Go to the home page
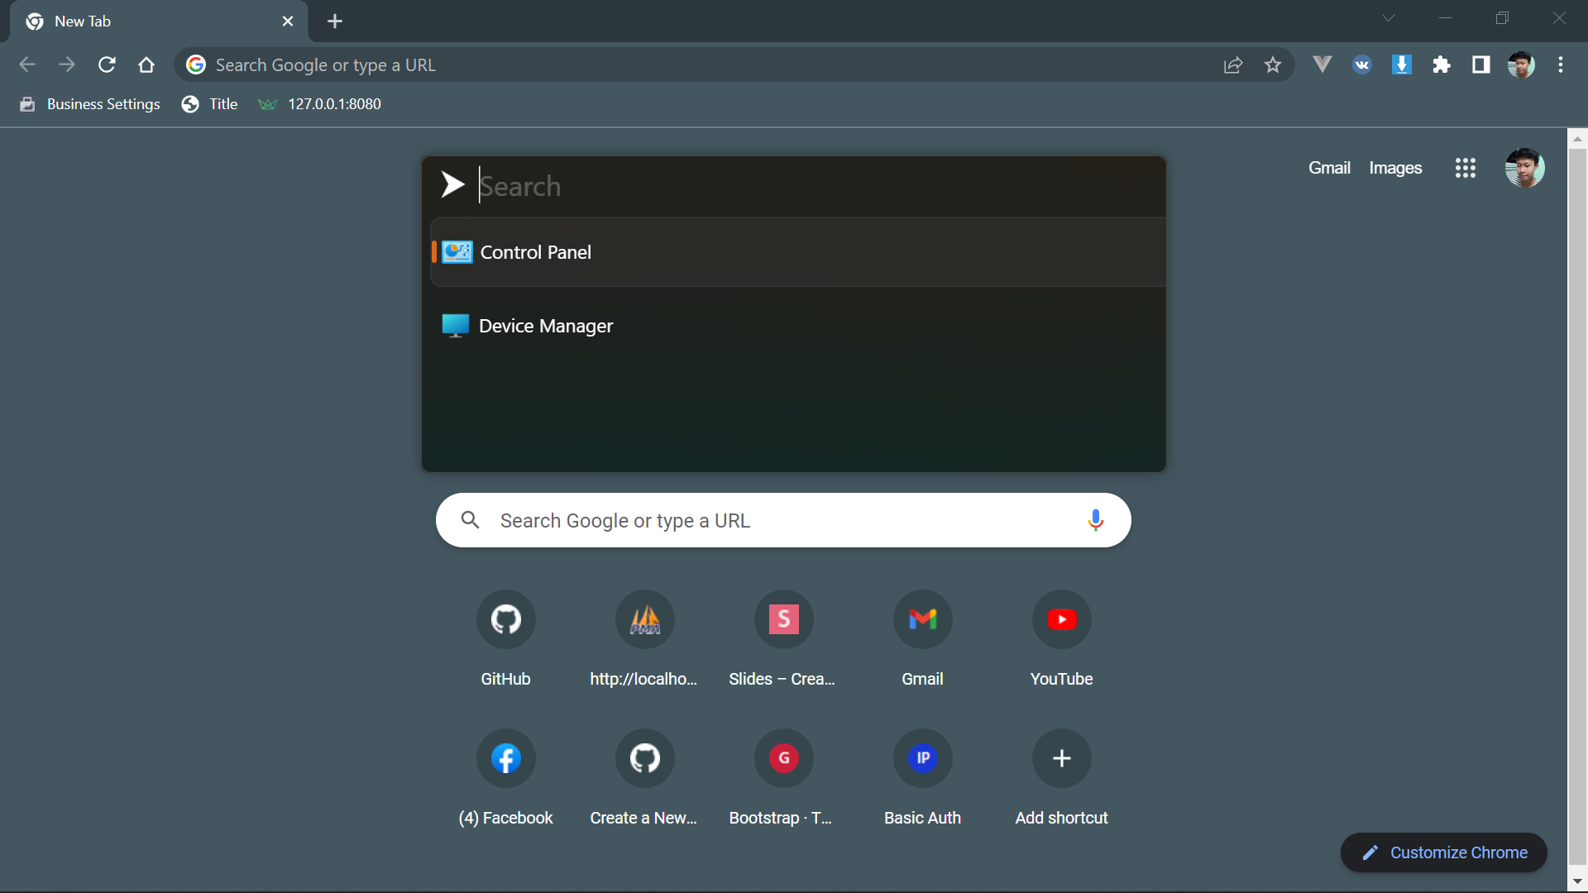1588x893 pixels. (146, 64)
